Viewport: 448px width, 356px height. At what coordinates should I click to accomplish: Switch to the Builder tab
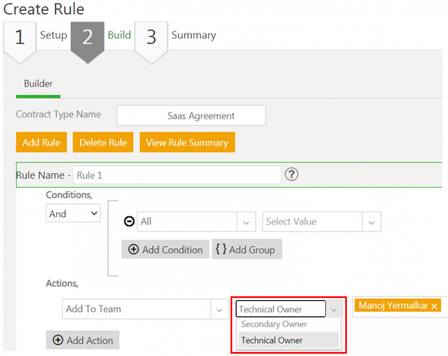pyautogui.click(x=38, y=84)
